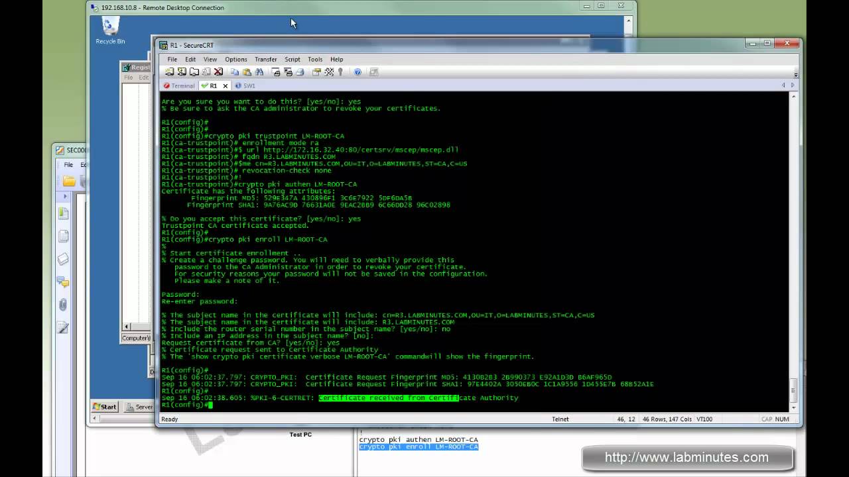Open the Edit menu in SecureCRT
This screenshot has height=477, width=849.
190,59
